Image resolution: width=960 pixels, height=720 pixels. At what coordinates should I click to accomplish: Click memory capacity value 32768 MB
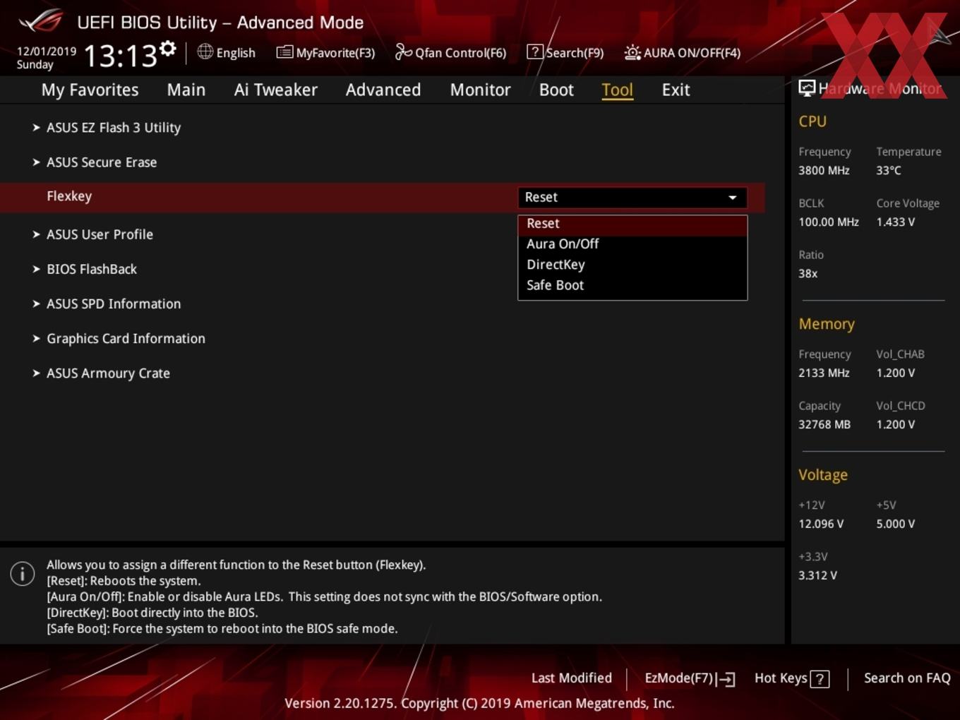point(824,424)
